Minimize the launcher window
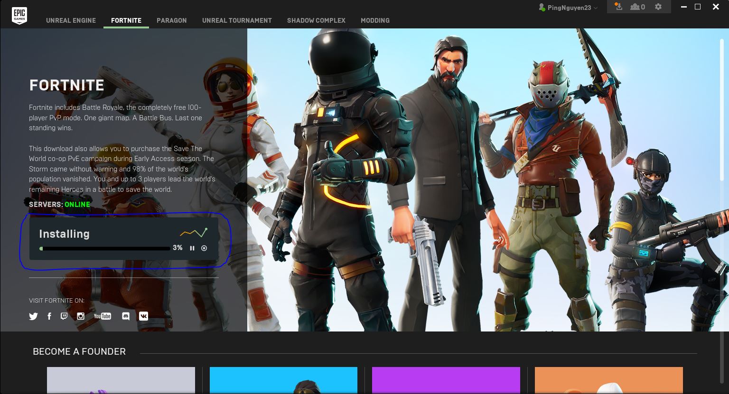729x394 pixels. [684, 7]
